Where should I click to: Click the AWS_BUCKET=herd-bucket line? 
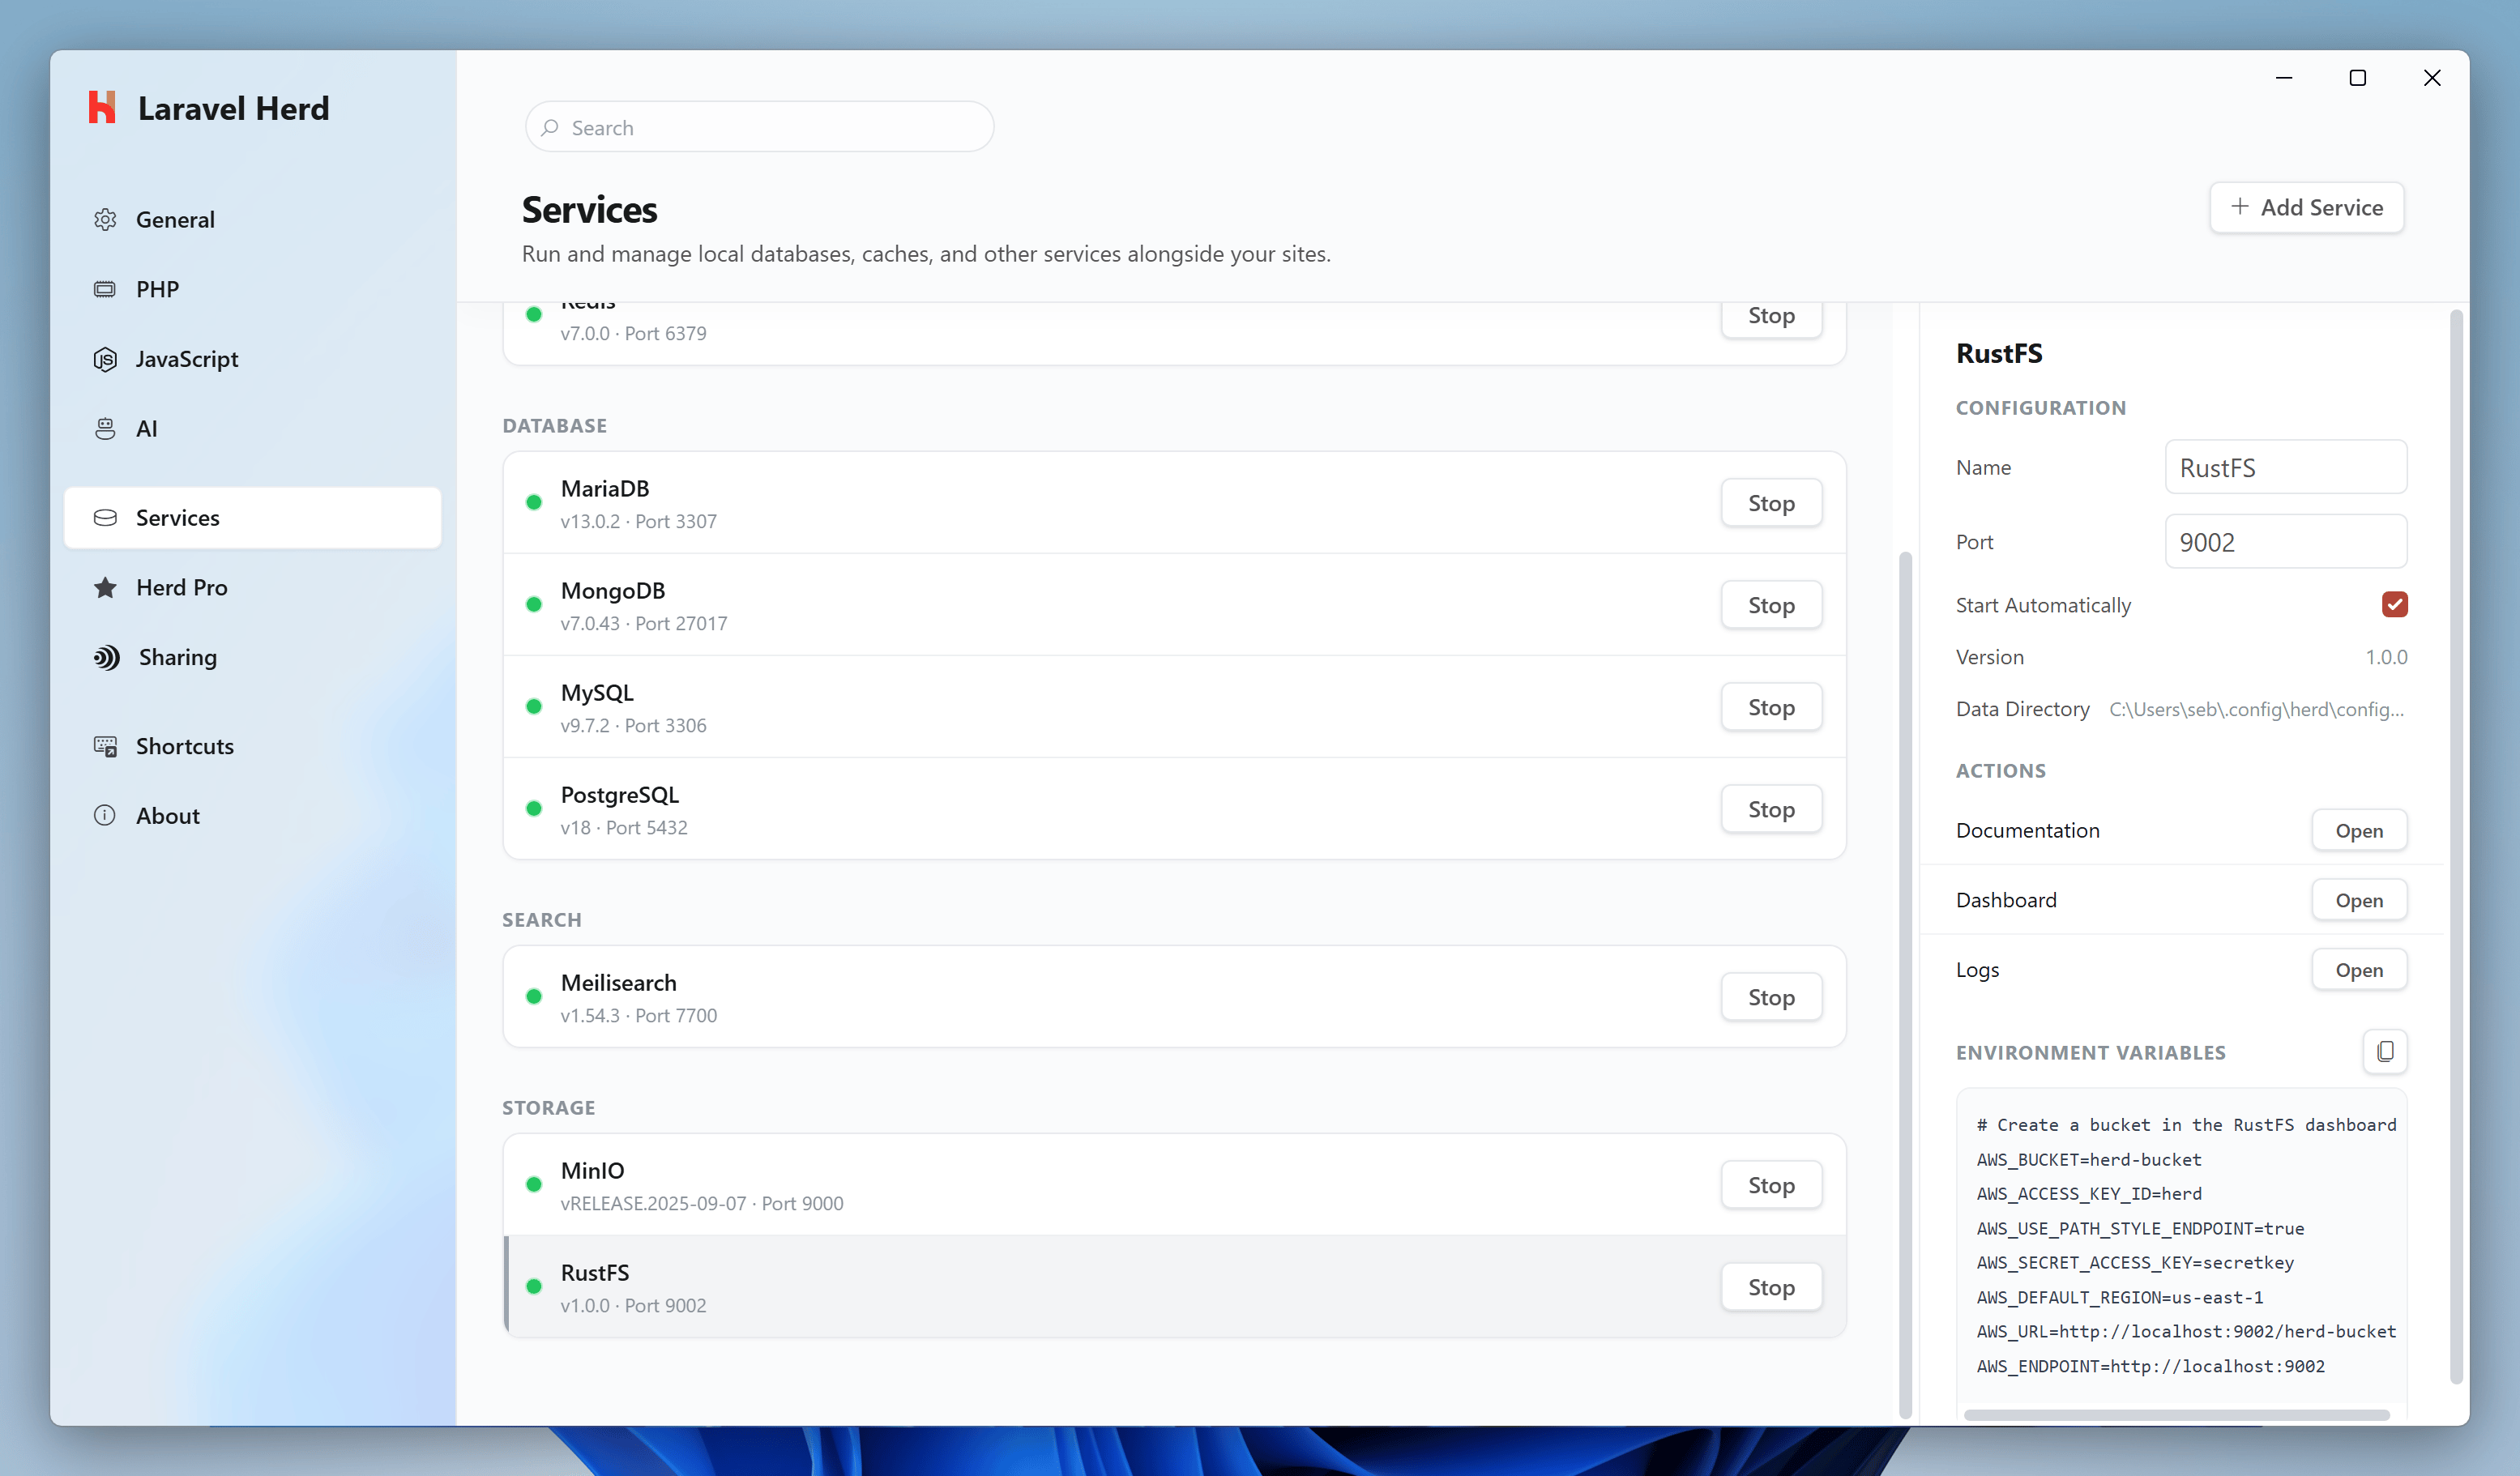coord(2089,1159)
